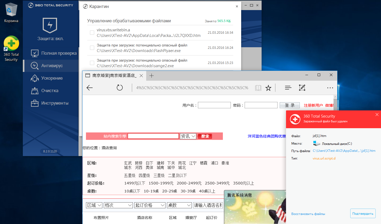Select the 玄武 district filter
Screen dimensions: 381x224
(x=128, y=163)
